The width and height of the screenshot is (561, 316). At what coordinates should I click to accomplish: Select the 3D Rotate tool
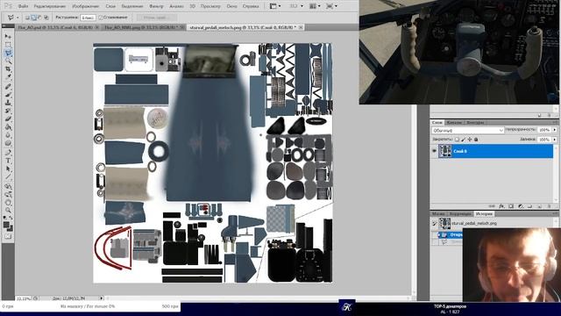[8, 187]
